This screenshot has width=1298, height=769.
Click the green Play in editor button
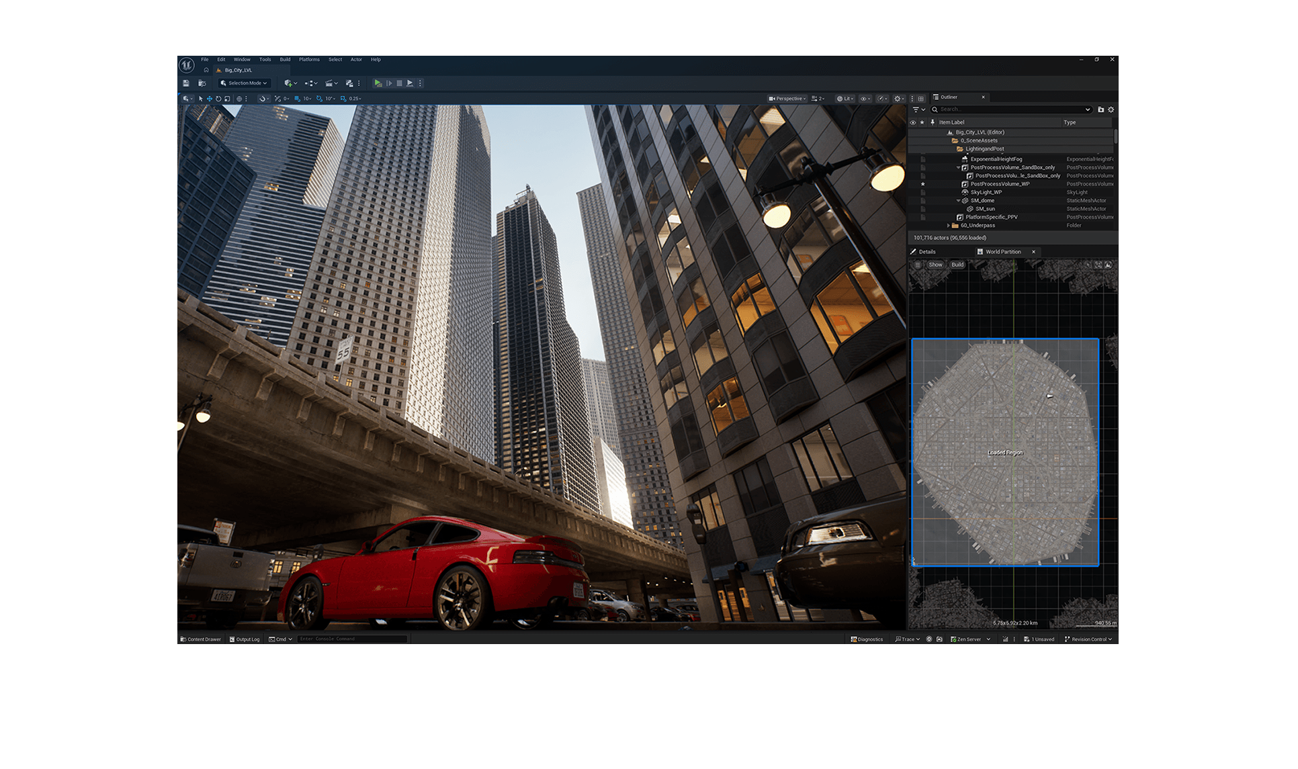pyautogui.click(x=378, y=83)
